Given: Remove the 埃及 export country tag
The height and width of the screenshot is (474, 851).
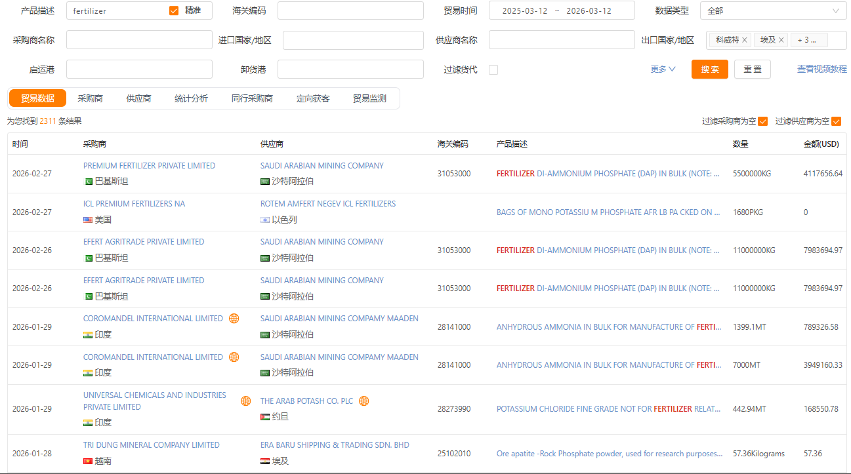Looking at the screenshot, I should coord(781,40).
